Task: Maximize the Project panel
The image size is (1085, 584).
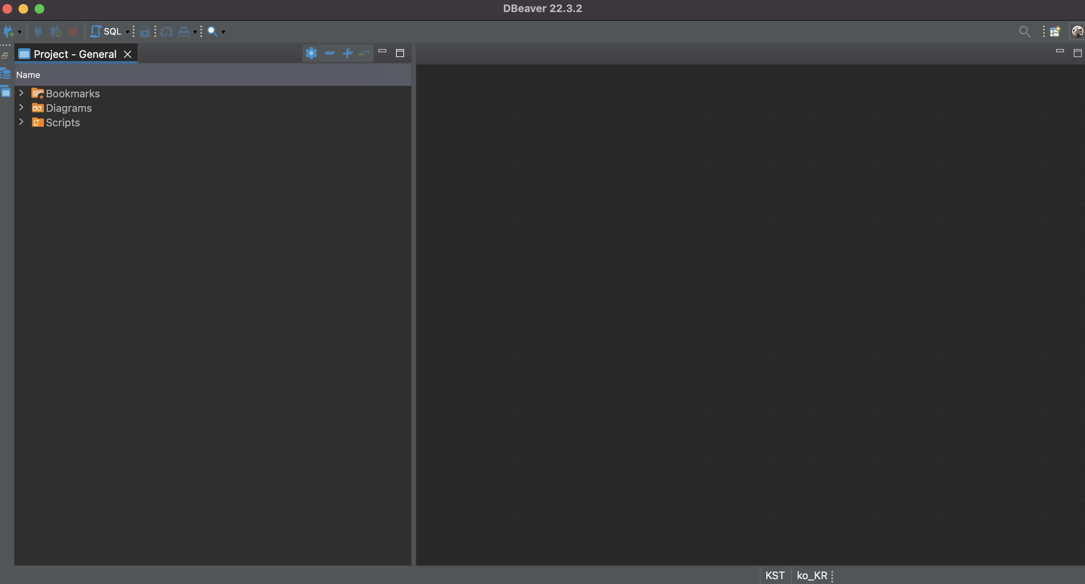Action: pyautogui.click(x=400, y=53)
